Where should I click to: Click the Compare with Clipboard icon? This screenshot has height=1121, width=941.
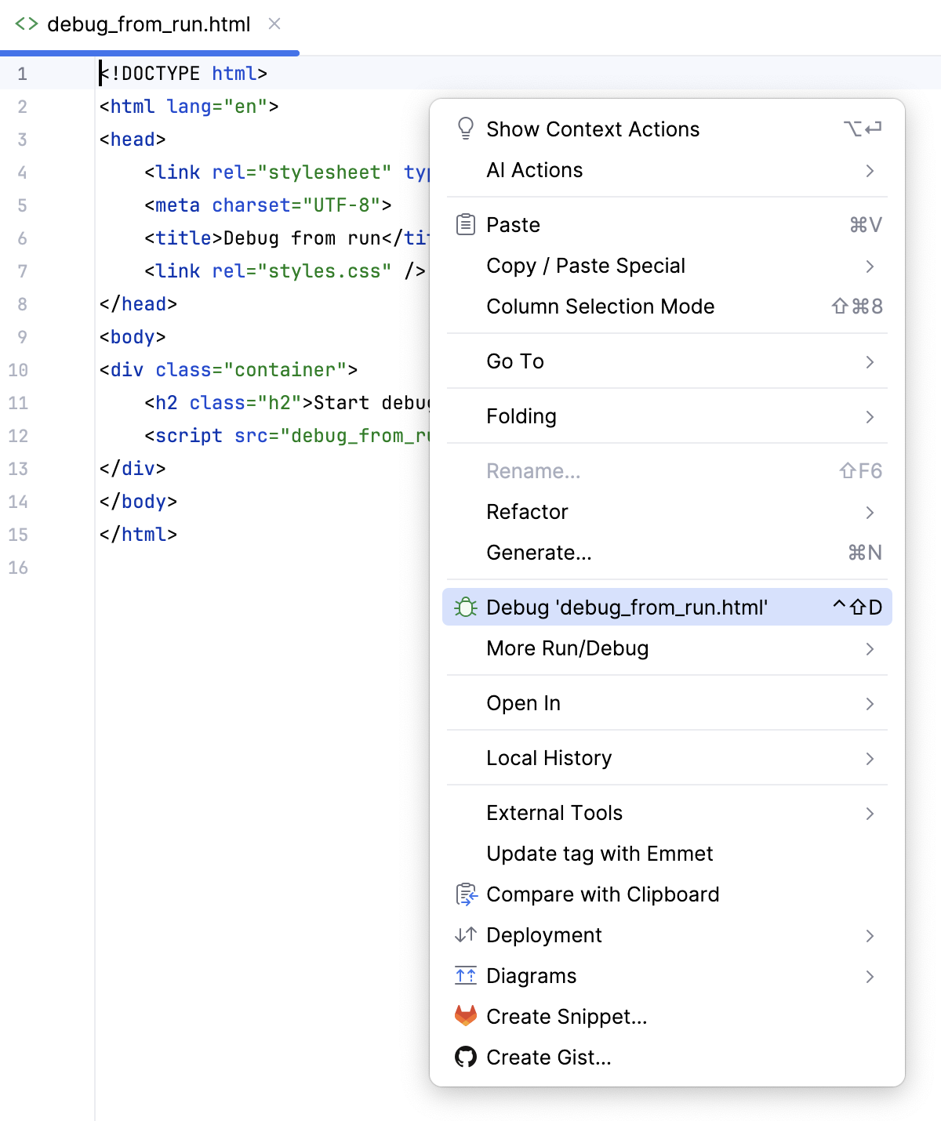coord(466,894)
